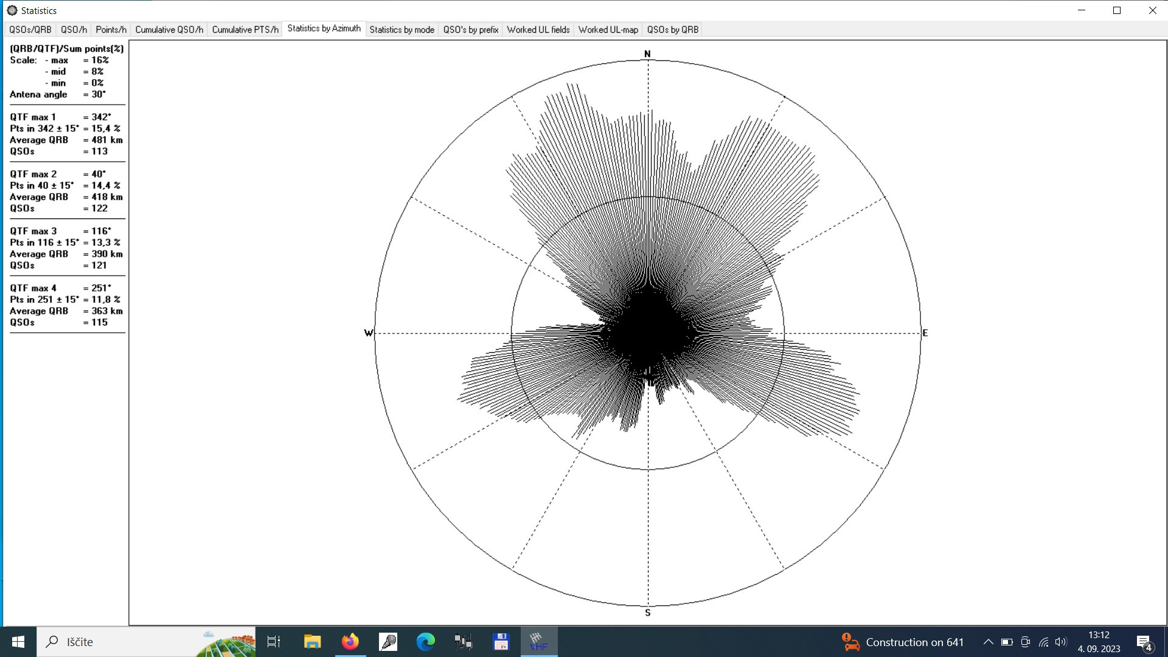Click the E compass label on the chart
The image size is (1168, 657).
[925, 333]
